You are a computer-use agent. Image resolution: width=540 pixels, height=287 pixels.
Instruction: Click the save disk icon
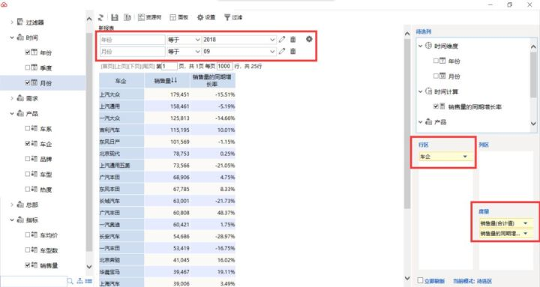coord(115,17)
